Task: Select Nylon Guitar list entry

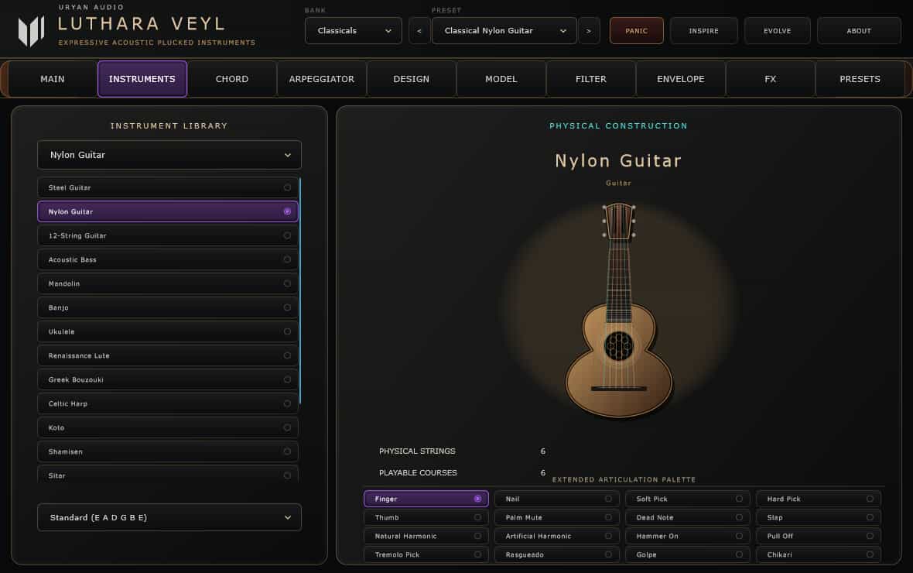Action: click(x=168, y=211)
